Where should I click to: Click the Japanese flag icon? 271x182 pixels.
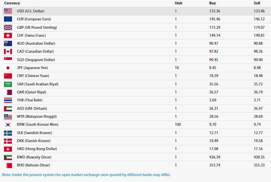(8, 68)
